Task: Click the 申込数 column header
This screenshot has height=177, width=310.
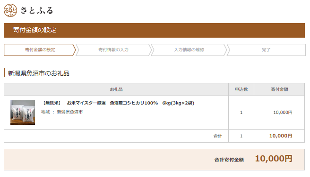Action: tap(241, 89)
